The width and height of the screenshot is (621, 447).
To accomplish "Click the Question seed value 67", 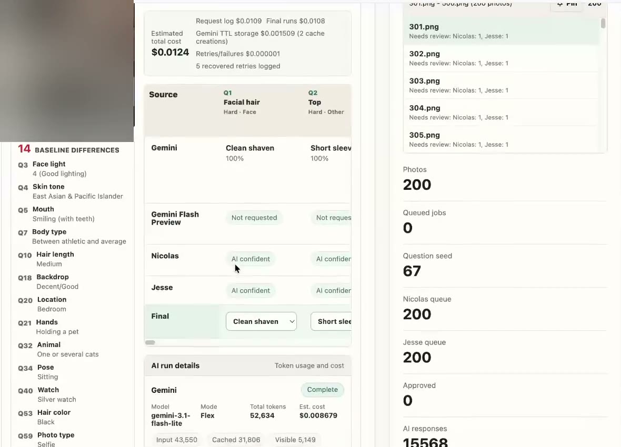I will point(412,271).
